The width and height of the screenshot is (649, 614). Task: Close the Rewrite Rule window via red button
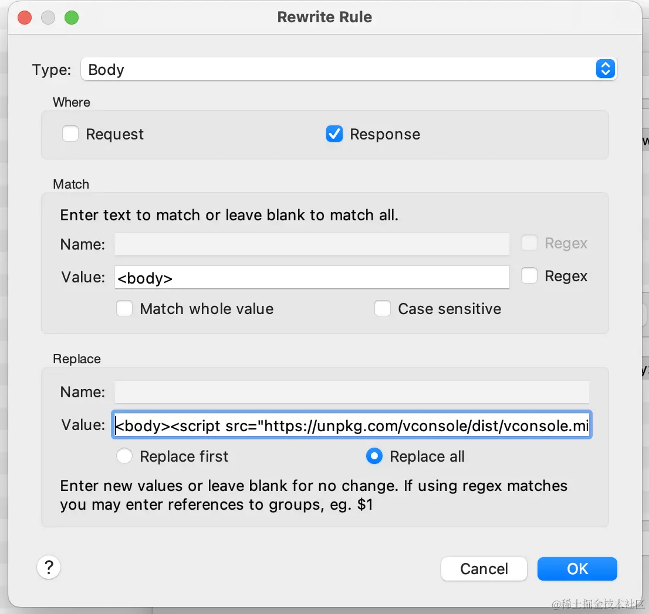(25, 18)
